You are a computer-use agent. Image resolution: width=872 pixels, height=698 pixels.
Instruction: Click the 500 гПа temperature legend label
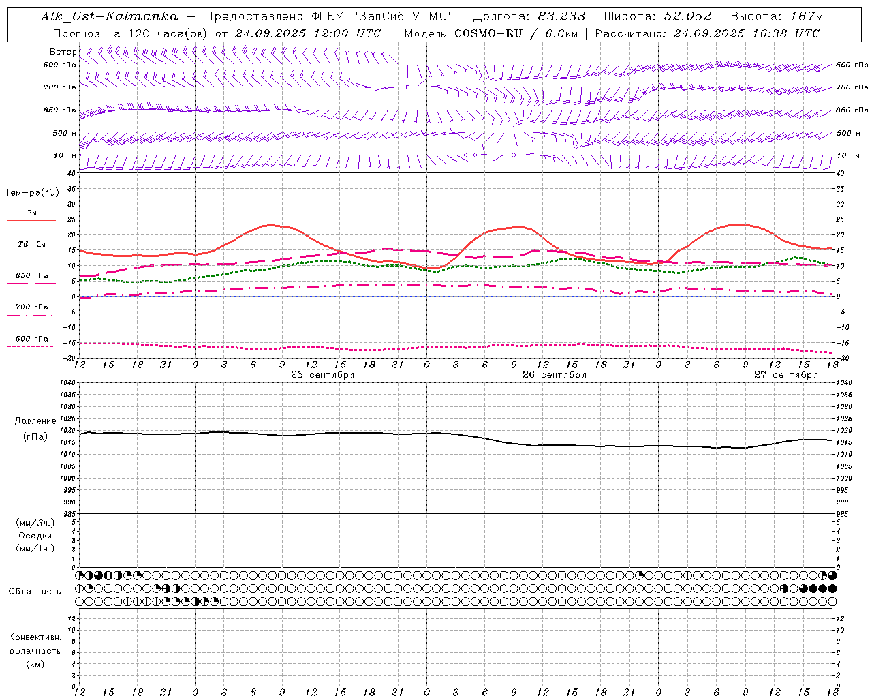(31, 339)
